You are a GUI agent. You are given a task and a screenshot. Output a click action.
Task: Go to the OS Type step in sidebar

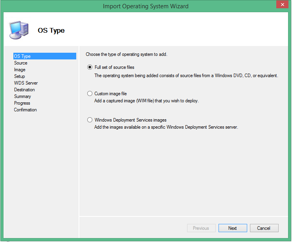[22, 56]
